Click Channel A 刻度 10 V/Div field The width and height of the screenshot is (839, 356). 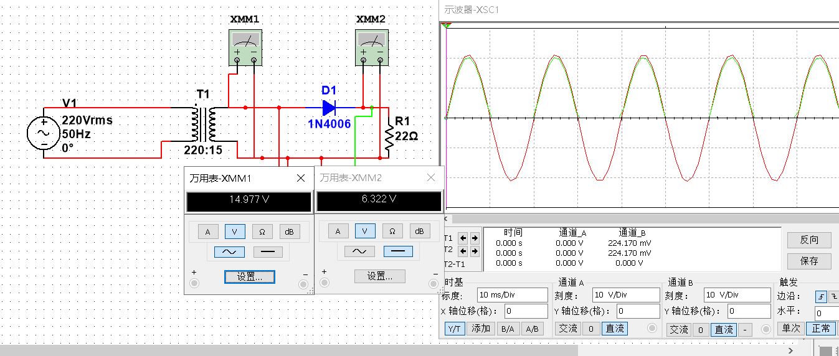pyautogui.click(x=625, y=295)
